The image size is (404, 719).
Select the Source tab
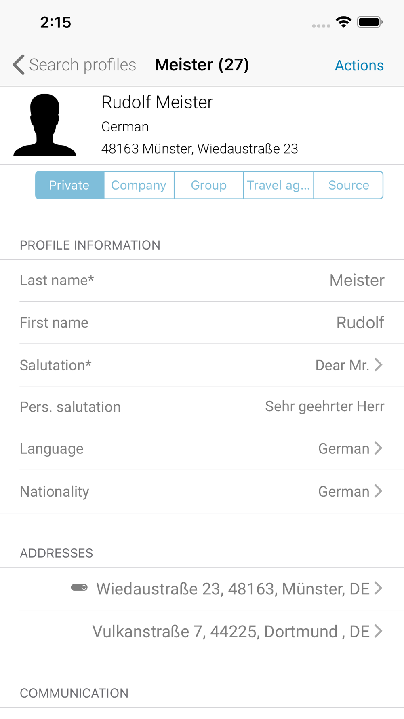click(x=349, y=185)
